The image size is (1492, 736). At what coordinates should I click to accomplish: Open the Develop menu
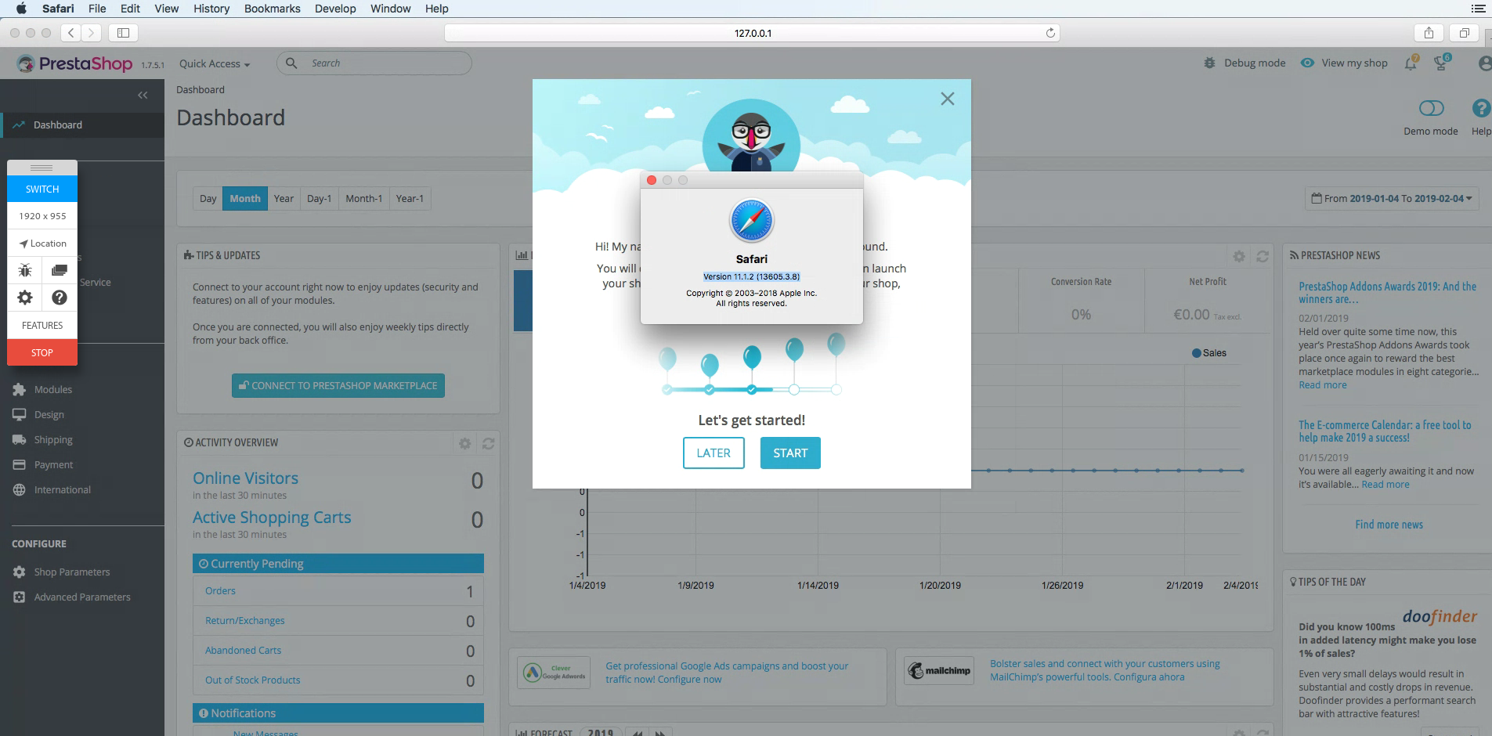coord(335,9)
